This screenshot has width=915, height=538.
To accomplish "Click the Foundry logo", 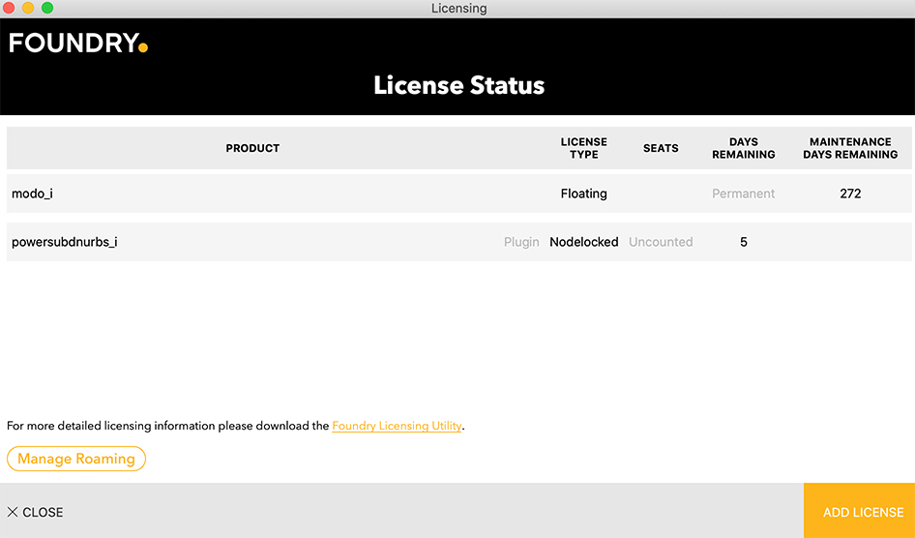I will (x=78, y=44).
